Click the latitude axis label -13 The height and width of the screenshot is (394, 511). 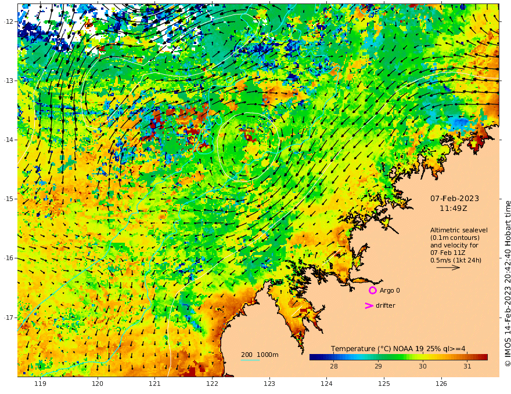9,81
